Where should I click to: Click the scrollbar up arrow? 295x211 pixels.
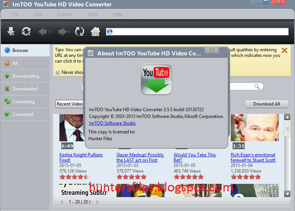click(x=287, y=117)
